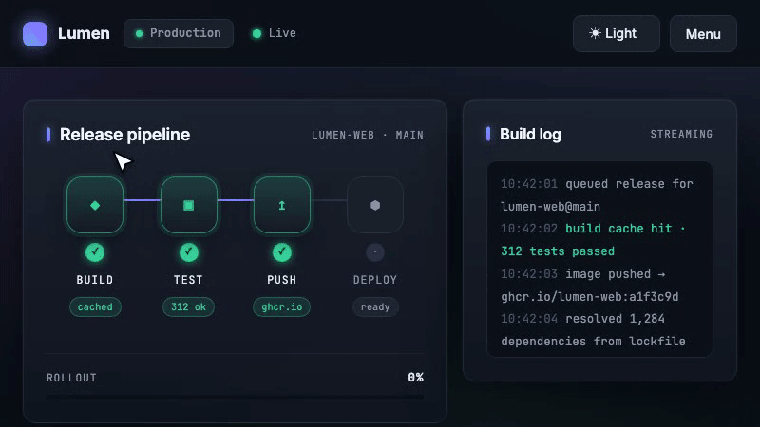Click the 'cached' status pill
This screenshot has width=760, height=427.
coord(95,306)
